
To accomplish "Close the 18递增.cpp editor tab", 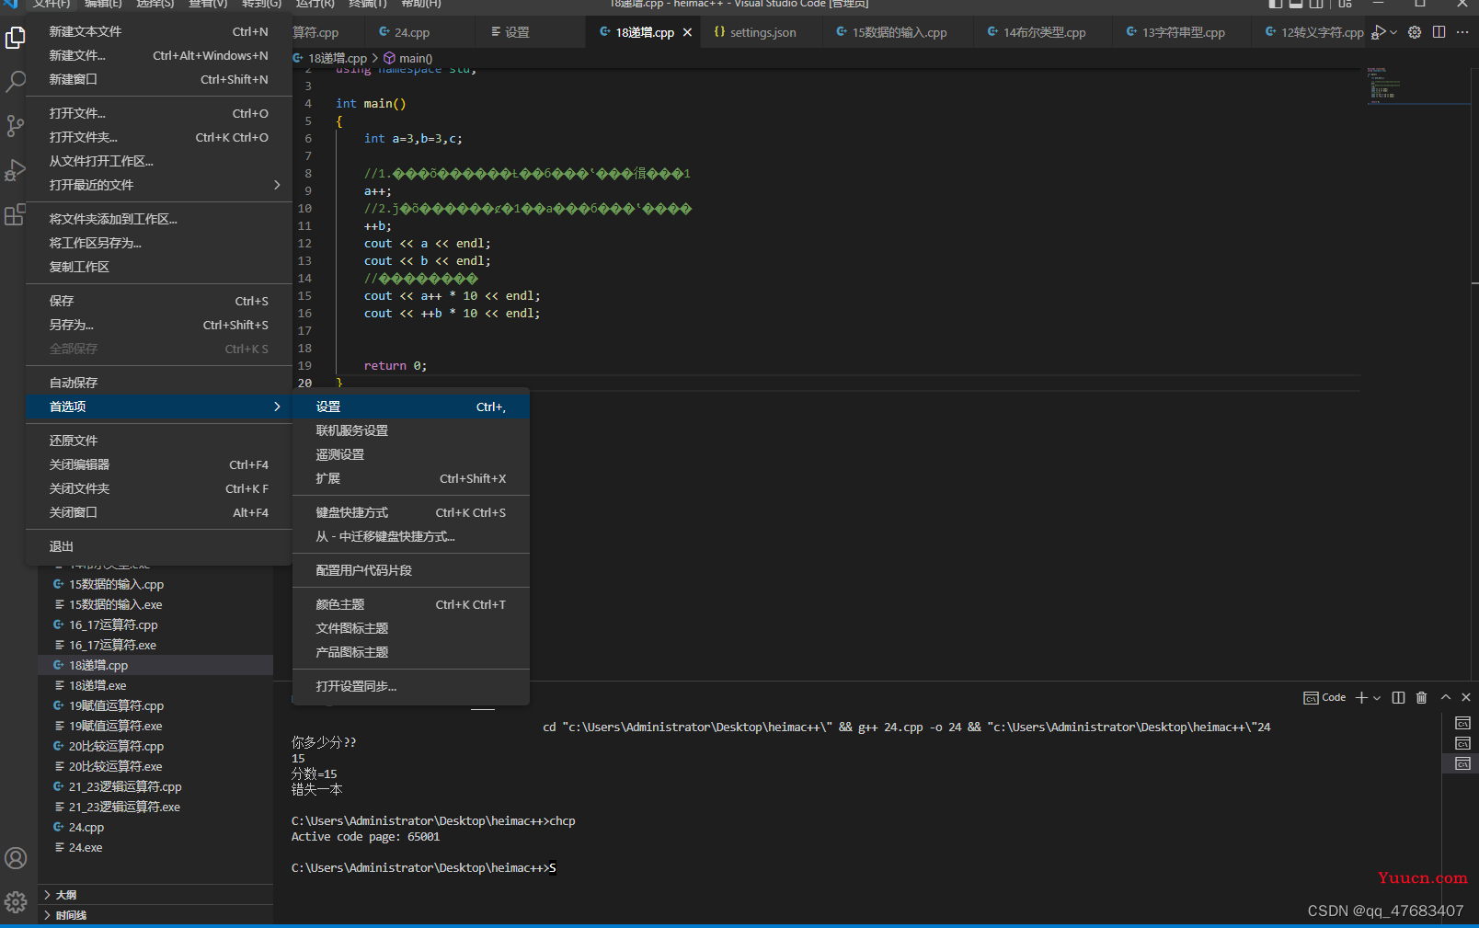I will 687,32.
